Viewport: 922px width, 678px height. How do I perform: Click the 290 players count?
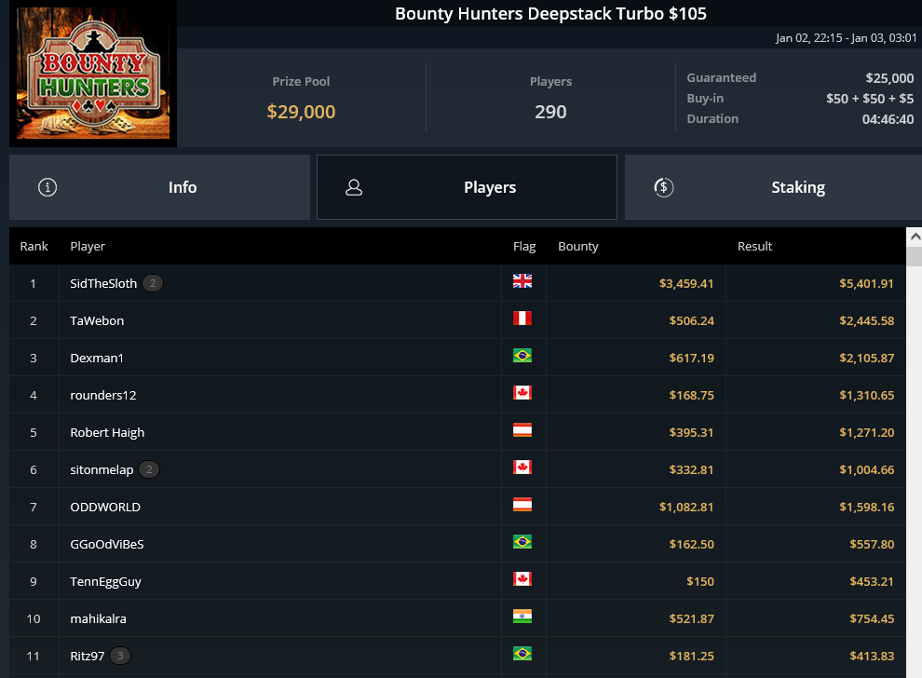(550, 112)
